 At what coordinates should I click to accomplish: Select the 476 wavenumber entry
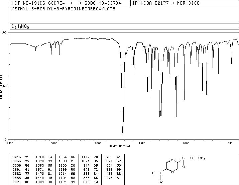109,178
